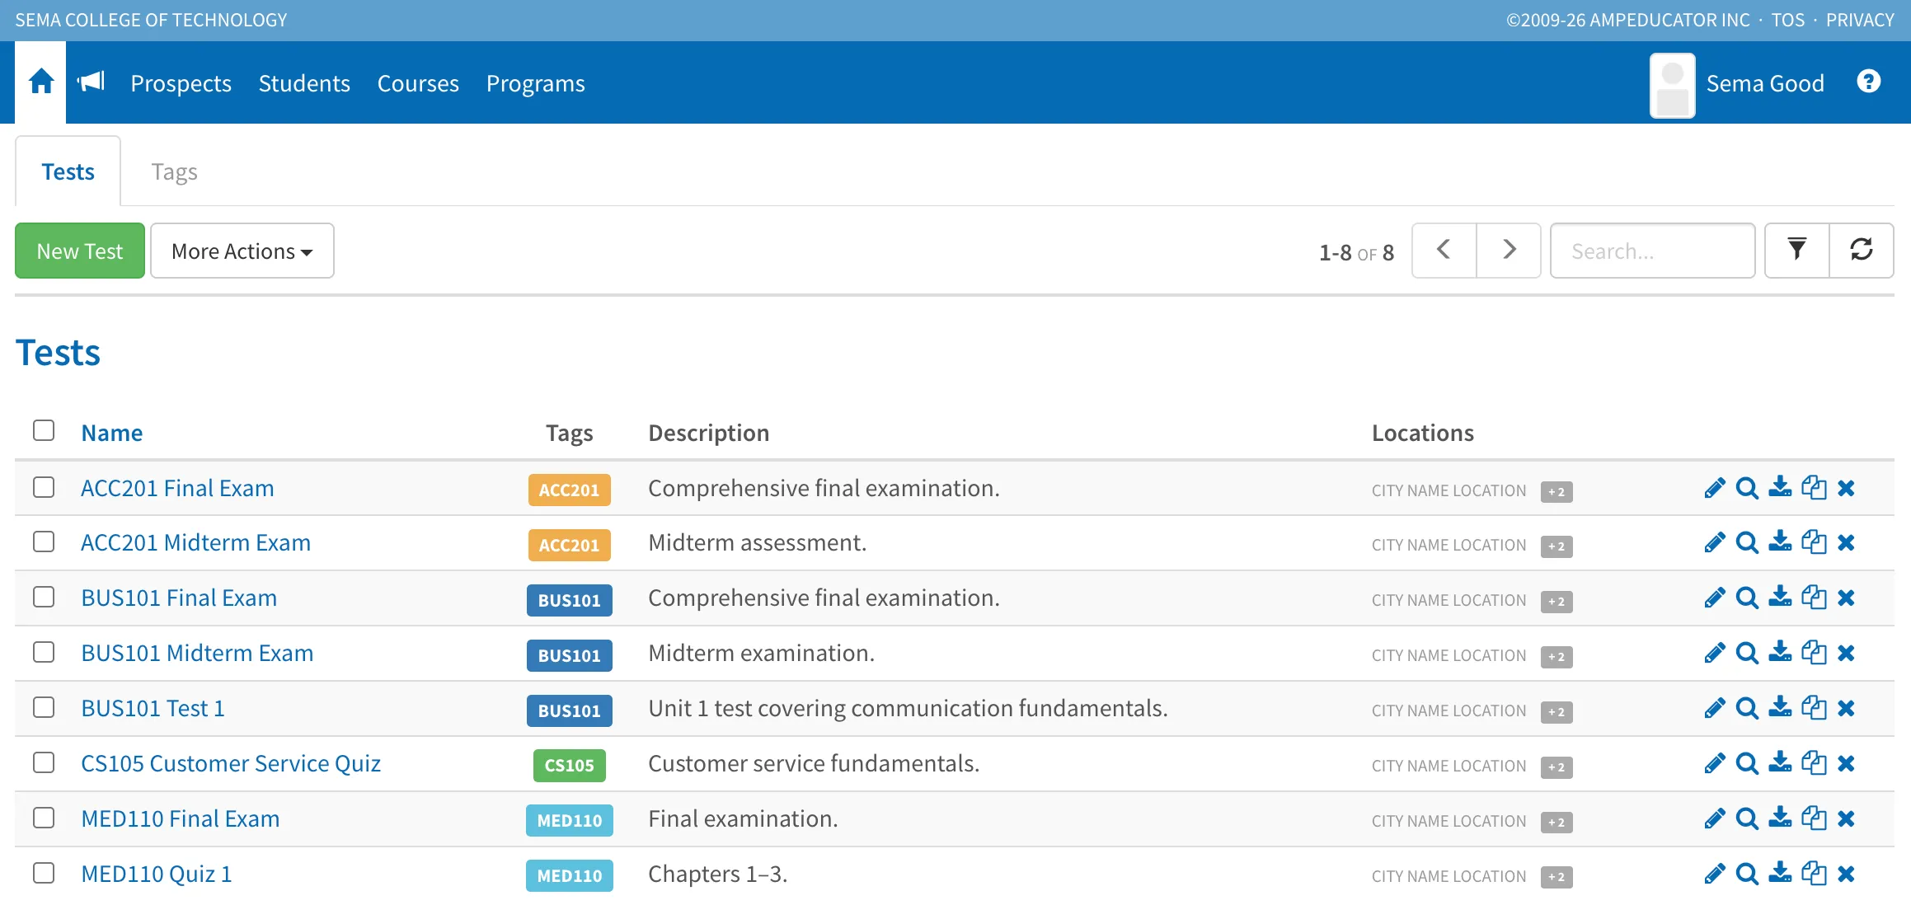Delete the BUS101 Test 1 row
The height and width of the screenshot is (905, 1911).
click(x=1846, y=708)
